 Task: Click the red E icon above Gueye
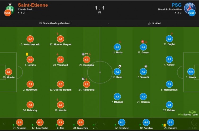[142, 41]
